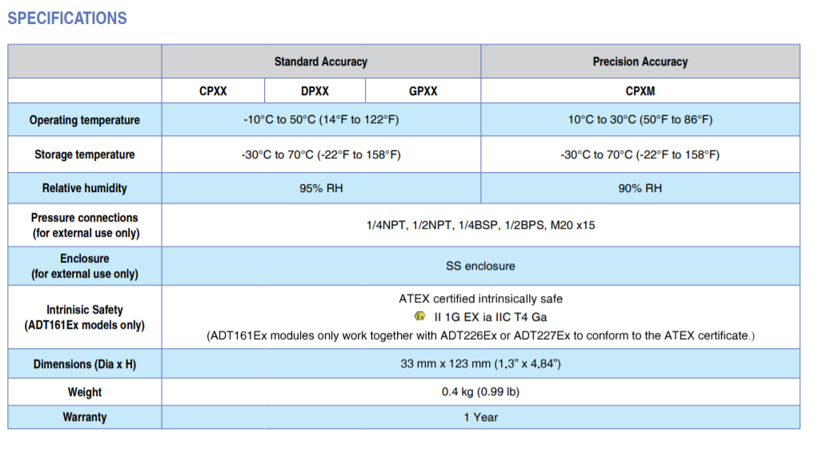Screen dimensions: 818x452
Task: Select the Storage temperature row label
Action: (x=85, y=154)
